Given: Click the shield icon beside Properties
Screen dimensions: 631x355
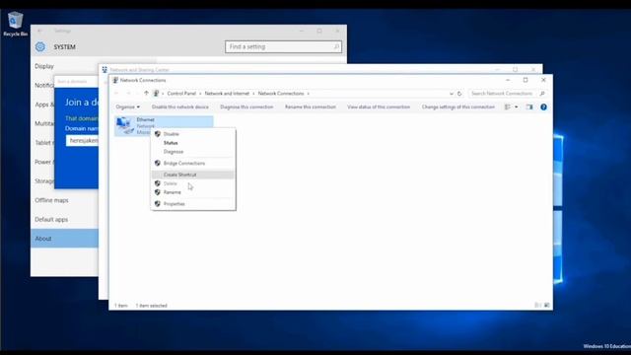Looking at the screenshot, I should 158,204.
